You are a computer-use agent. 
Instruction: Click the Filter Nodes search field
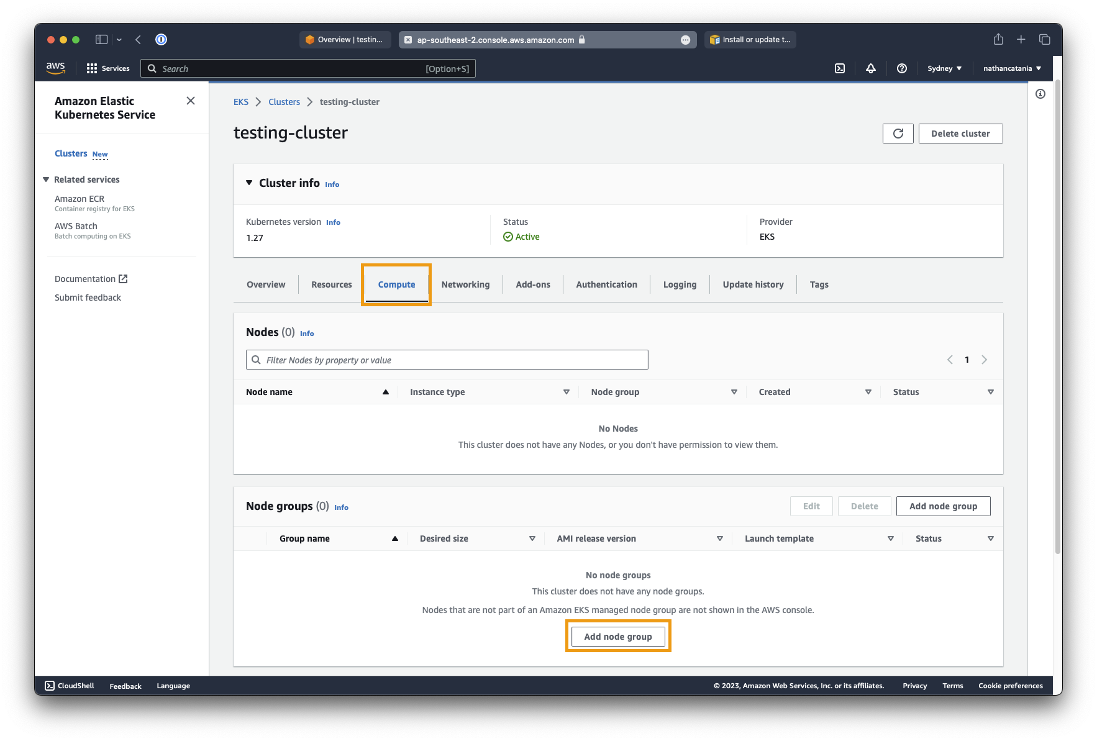click(x=447, y=360)
